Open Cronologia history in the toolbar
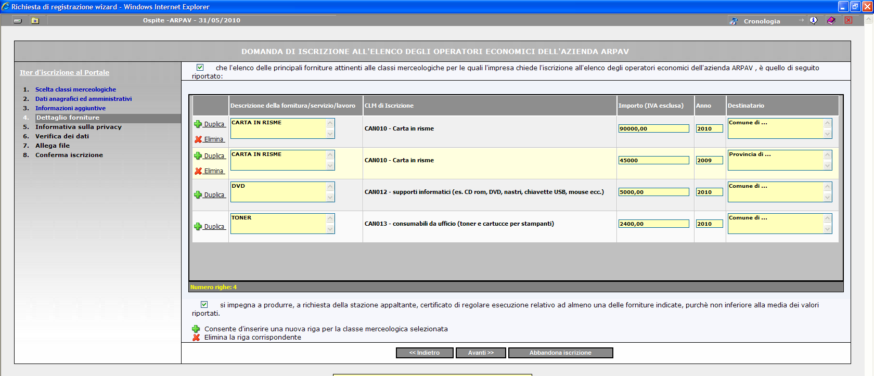 tap(762, 21)
